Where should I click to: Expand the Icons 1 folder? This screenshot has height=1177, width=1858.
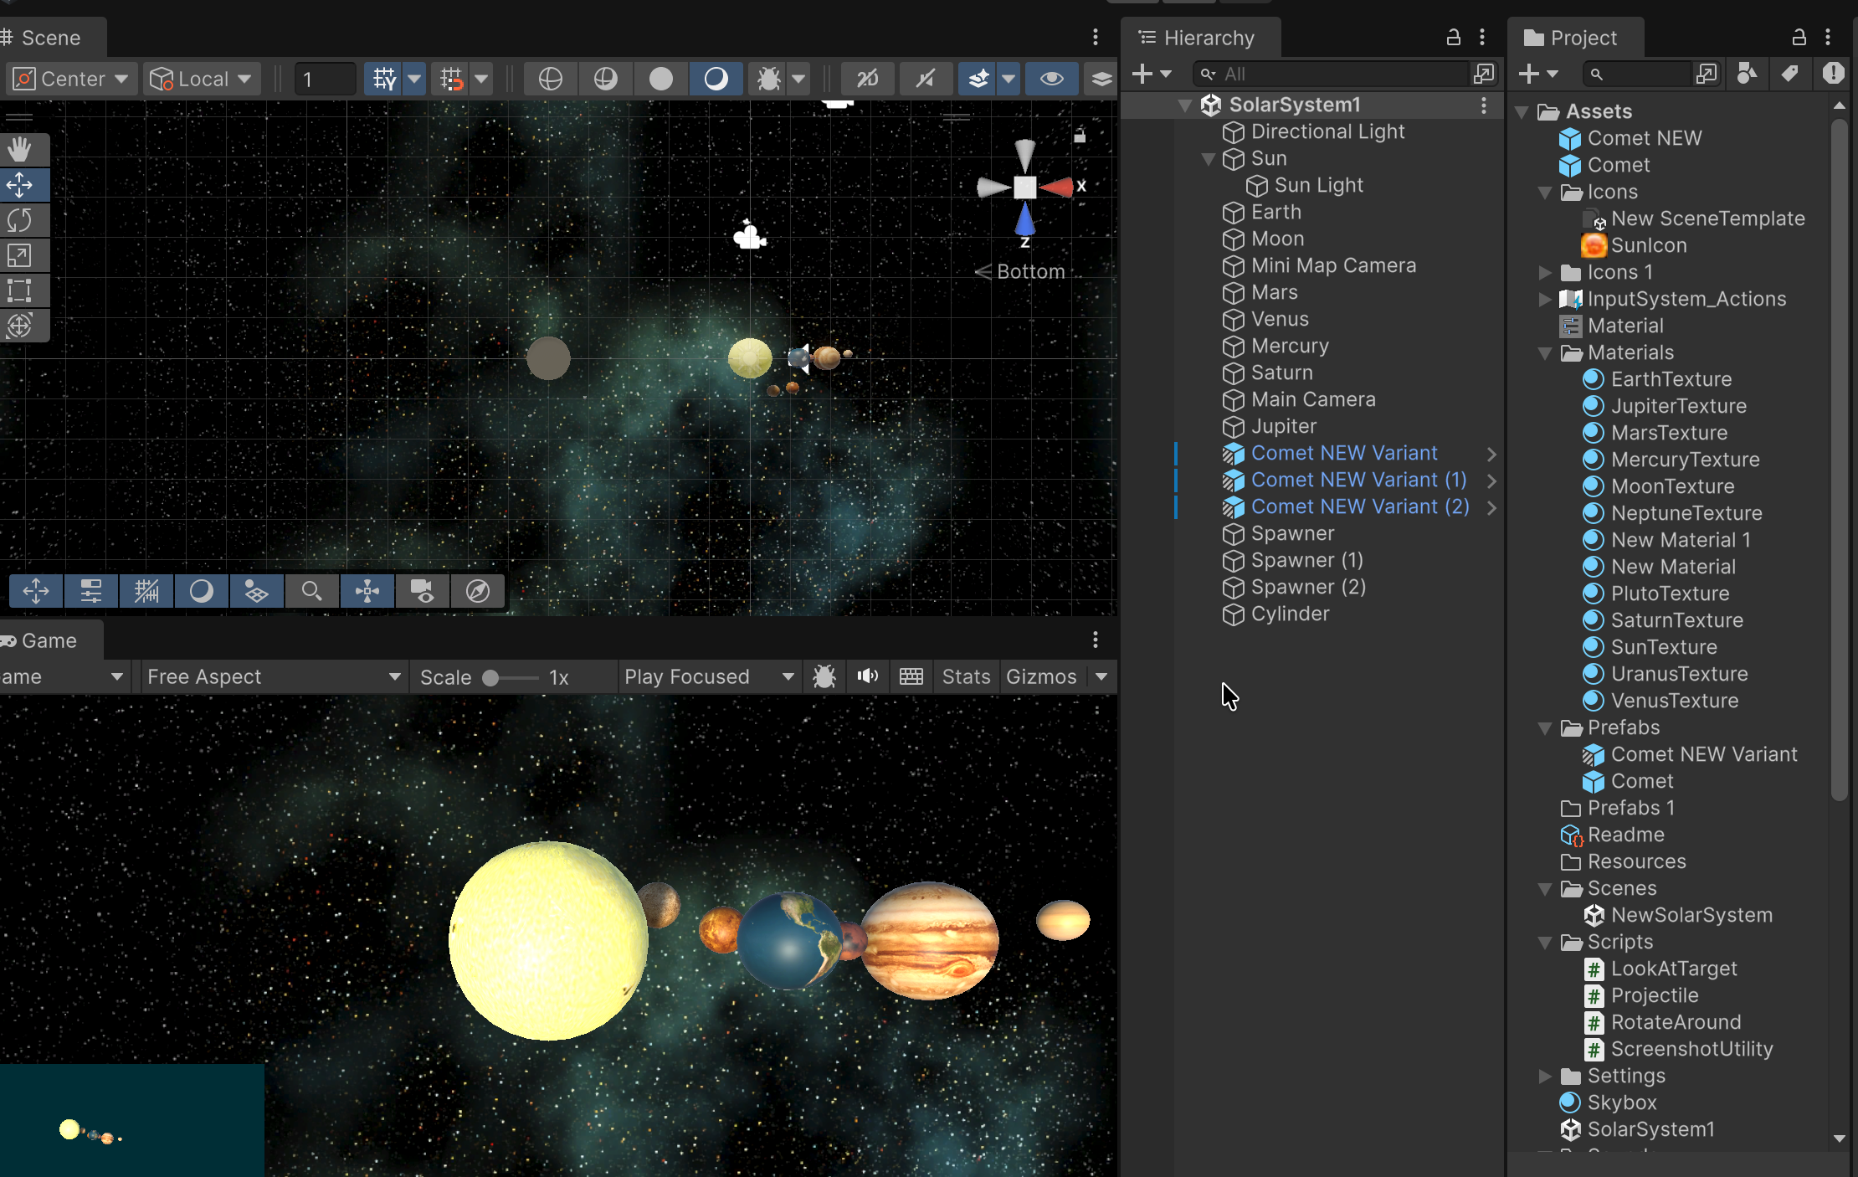coord(1545,272)
